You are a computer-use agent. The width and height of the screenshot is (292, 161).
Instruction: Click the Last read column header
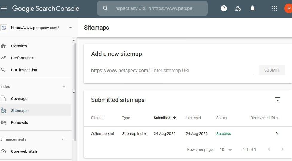coord(193,118)
